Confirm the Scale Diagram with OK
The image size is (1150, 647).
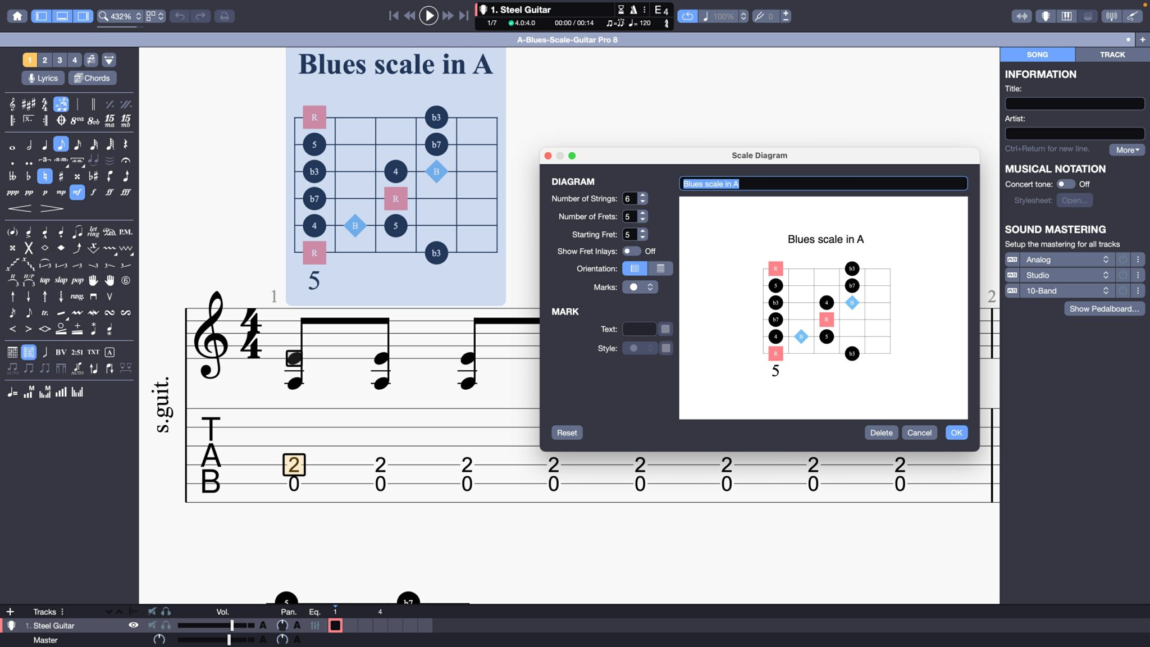coord(956,432)
